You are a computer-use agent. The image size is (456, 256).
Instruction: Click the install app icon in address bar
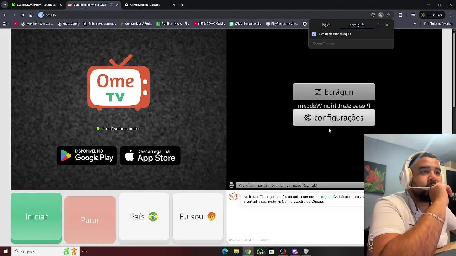pos(373,15)
